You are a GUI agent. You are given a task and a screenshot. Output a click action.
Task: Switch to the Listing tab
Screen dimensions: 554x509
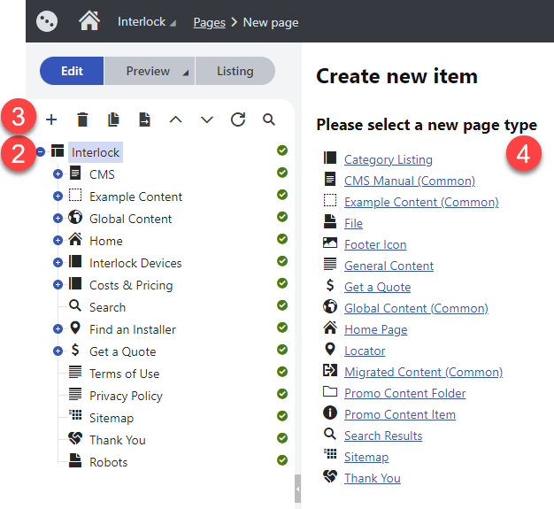point(235,71)
